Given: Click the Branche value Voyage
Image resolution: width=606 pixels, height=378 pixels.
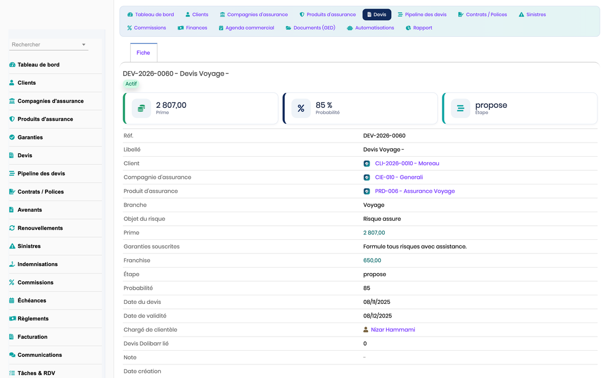Looking at the screenshot, I should coord(374,205).
